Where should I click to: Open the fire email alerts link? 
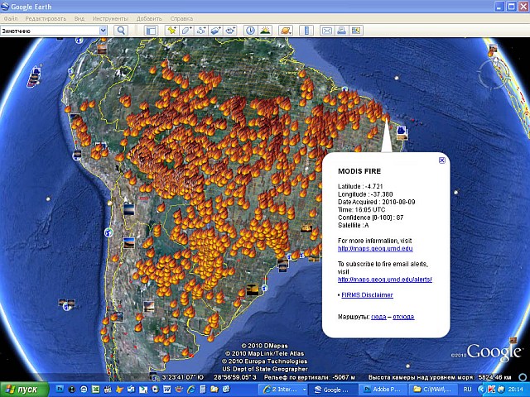tap(384, 280)
